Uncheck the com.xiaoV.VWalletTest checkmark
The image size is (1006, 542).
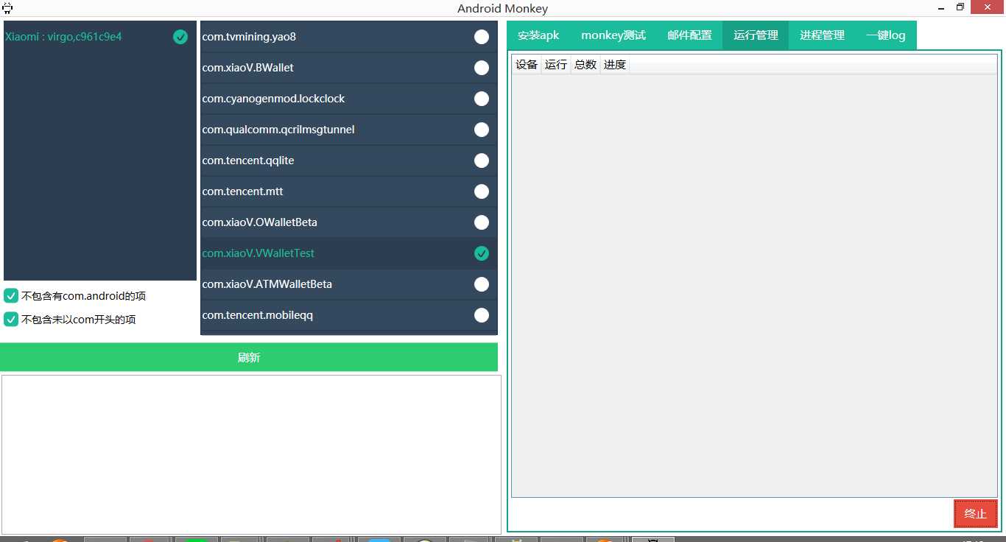click(x=482, y=253)
